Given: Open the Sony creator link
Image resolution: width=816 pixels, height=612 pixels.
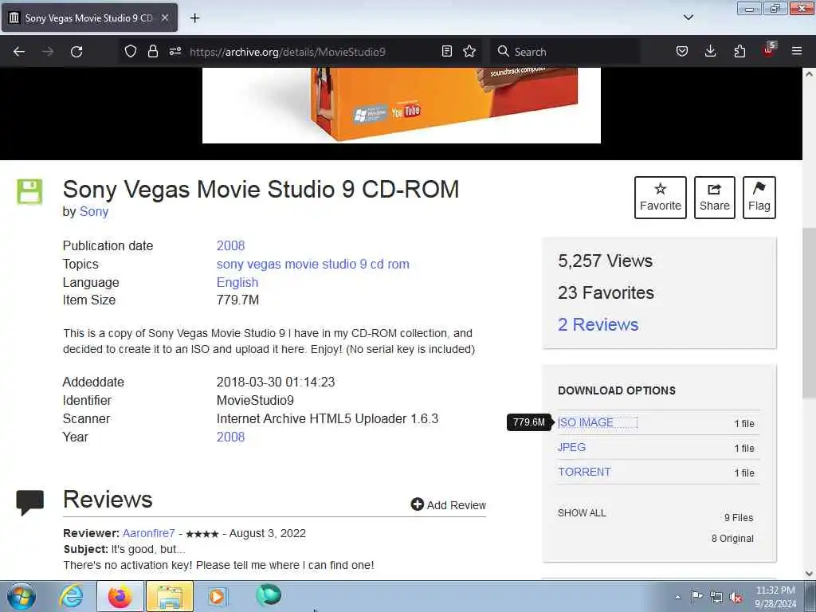Looking at the screenshot, I should click(94, 212).
